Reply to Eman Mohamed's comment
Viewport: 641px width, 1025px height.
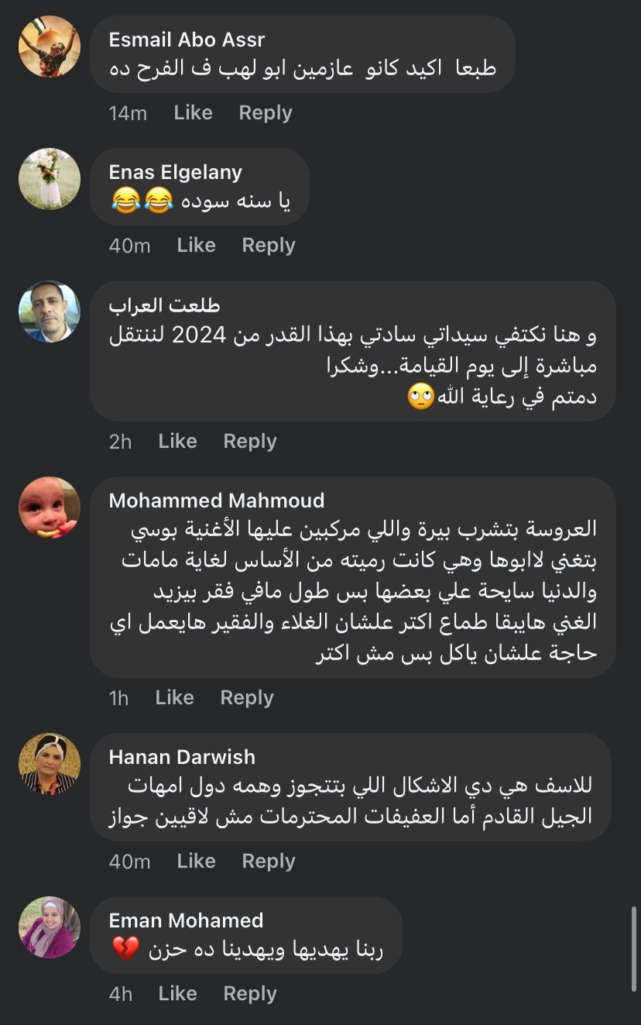(249, 994)
